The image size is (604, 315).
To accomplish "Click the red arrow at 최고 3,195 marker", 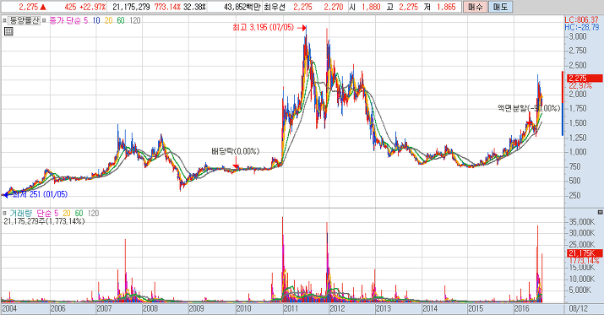I will pyautogui.click(x=302, y=28).
